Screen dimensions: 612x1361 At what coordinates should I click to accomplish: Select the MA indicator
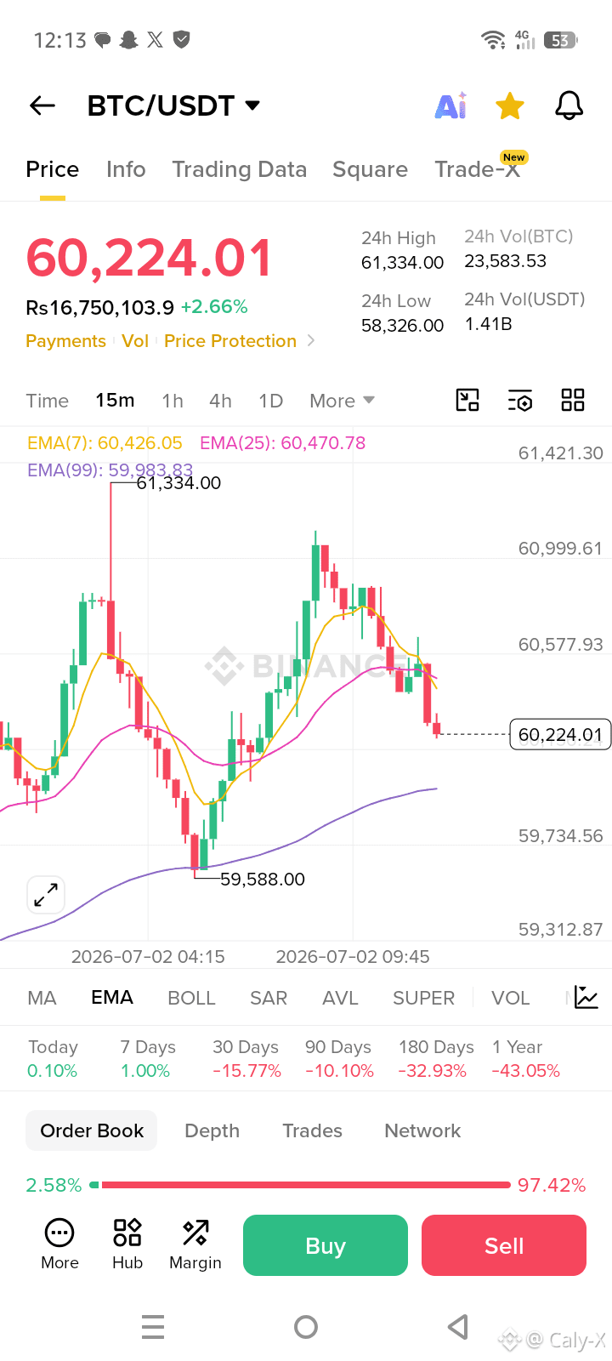coord(42,998)
